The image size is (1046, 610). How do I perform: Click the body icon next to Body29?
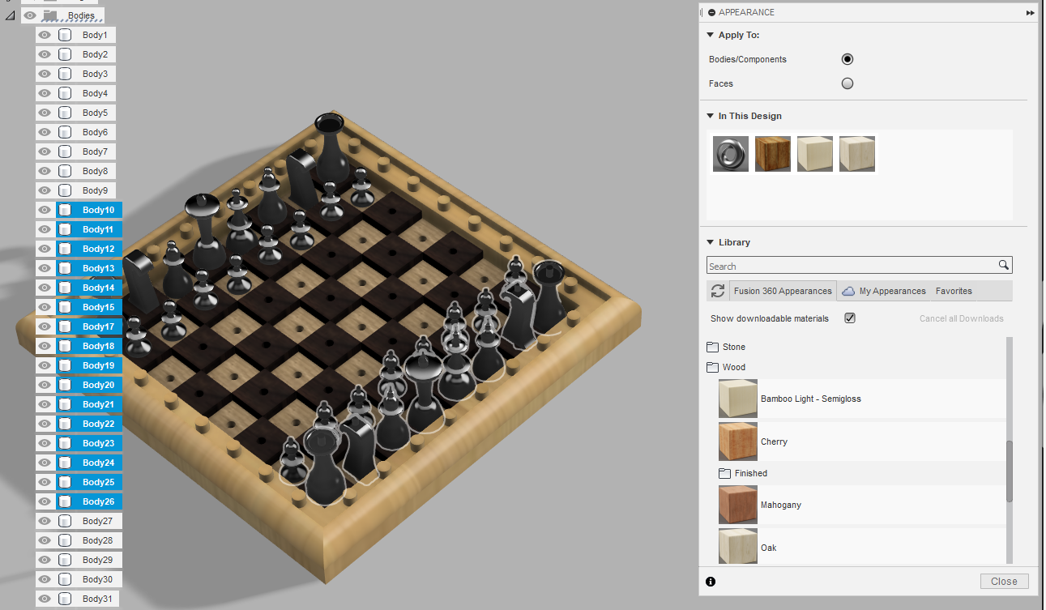click(x=65, y=560)
